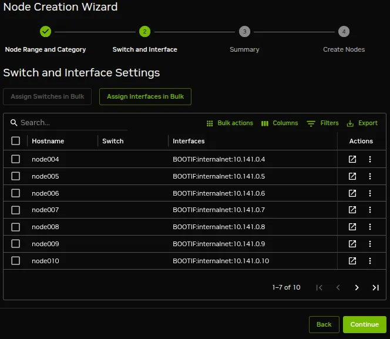Open more-actions menu for node004
The image size is (390, 339).
370,159
